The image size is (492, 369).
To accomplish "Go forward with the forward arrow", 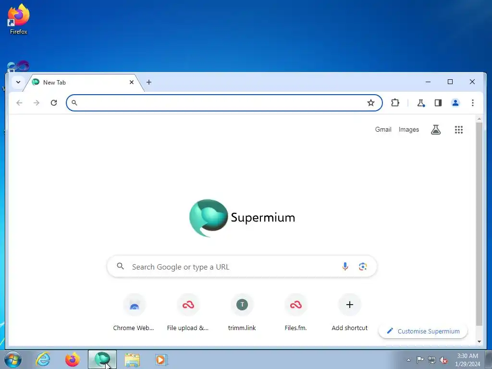I will [x=37, y=103].
